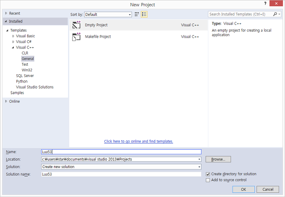Select Visual Basic tree label
This screenshot has height=197, width=285.
(25, 36)
